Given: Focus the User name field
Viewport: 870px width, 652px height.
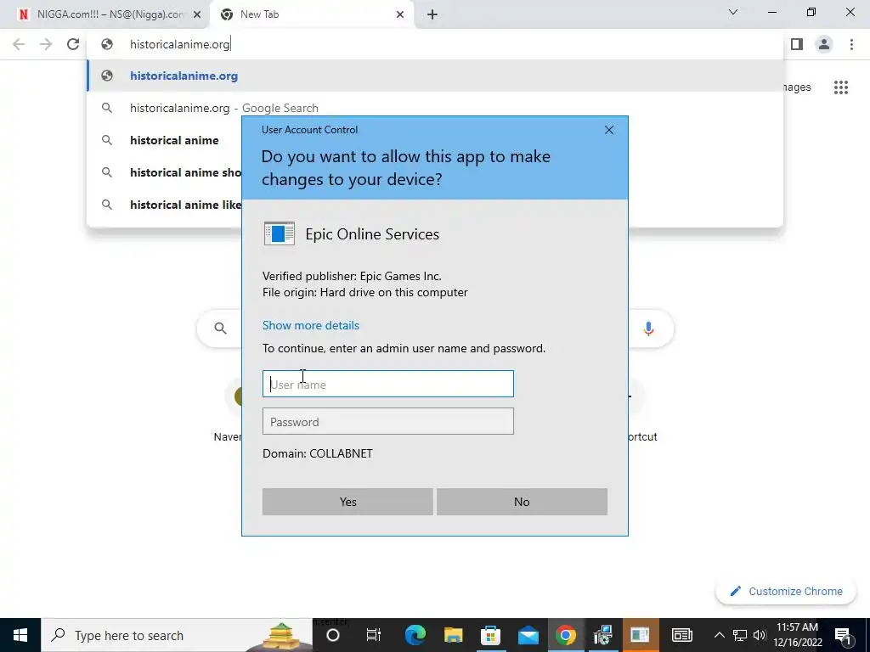Looking at the screenshot, I should (387, 384).
